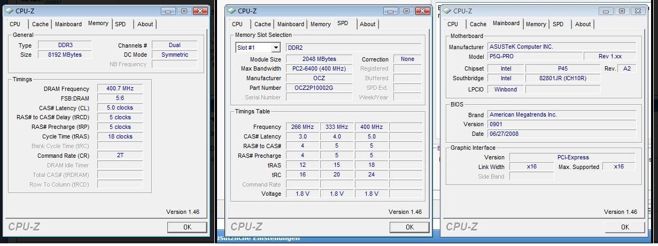Click OK in the SPD window
Screen dimensions: 658x246
(x=409, y=227)
